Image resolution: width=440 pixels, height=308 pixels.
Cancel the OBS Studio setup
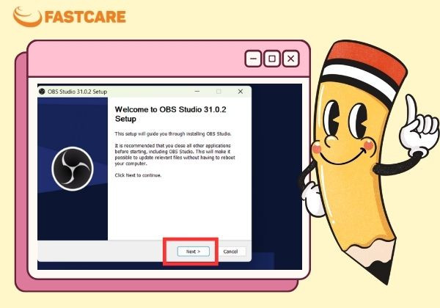click(230, 252)
